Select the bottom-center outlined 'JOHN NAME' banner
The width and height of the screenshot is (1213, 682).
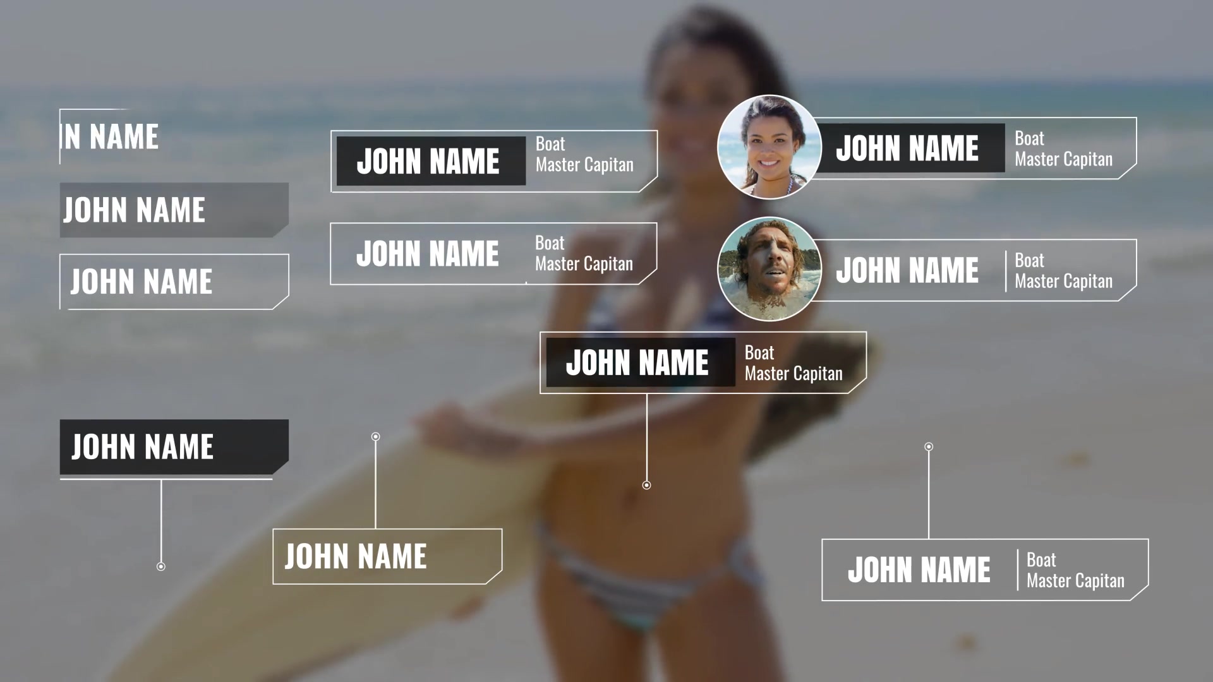point(386,556)
